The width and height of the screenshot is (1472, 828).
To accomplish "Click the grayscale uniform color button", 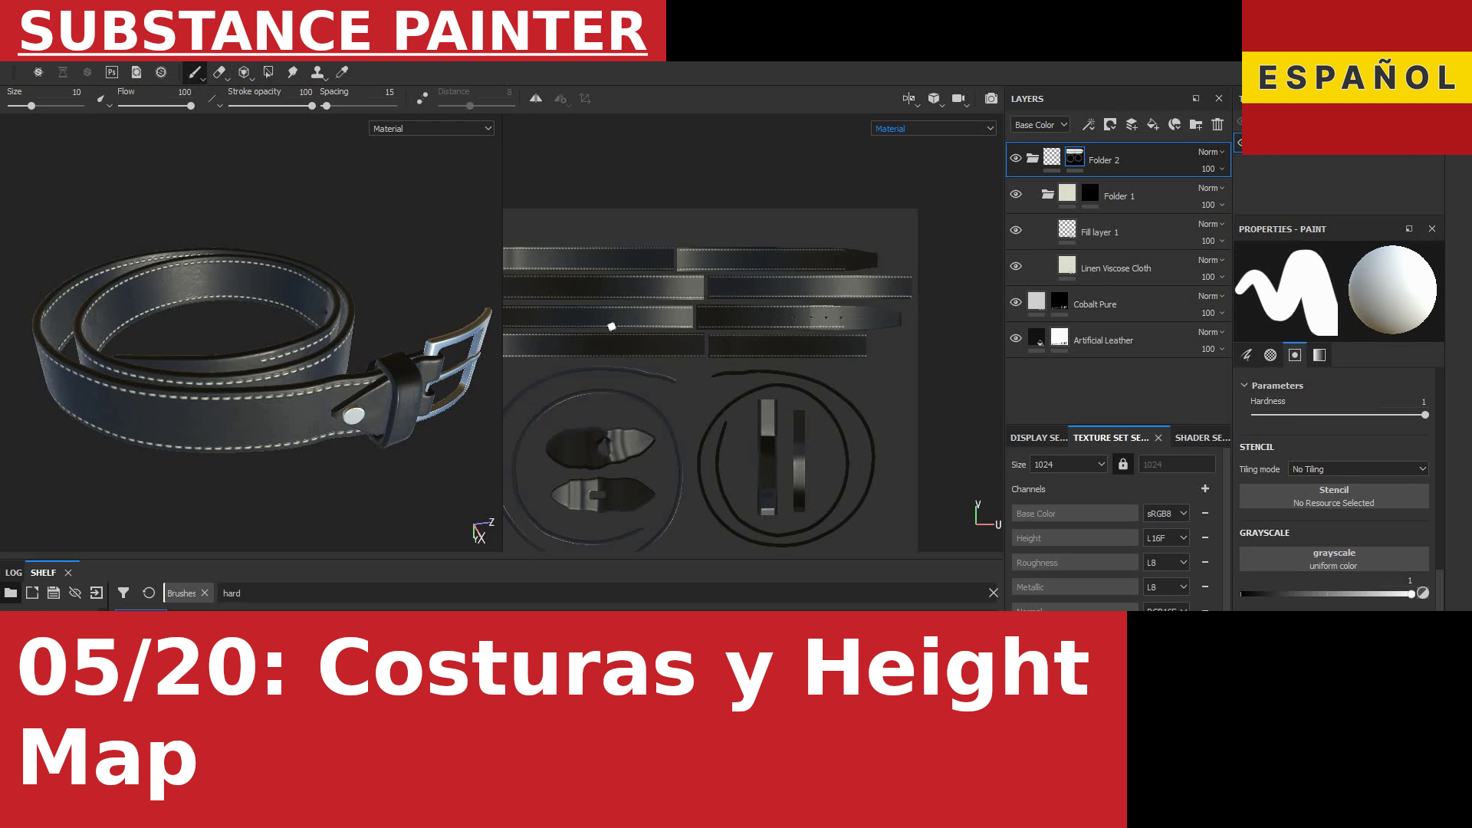I will (1334, 559).
